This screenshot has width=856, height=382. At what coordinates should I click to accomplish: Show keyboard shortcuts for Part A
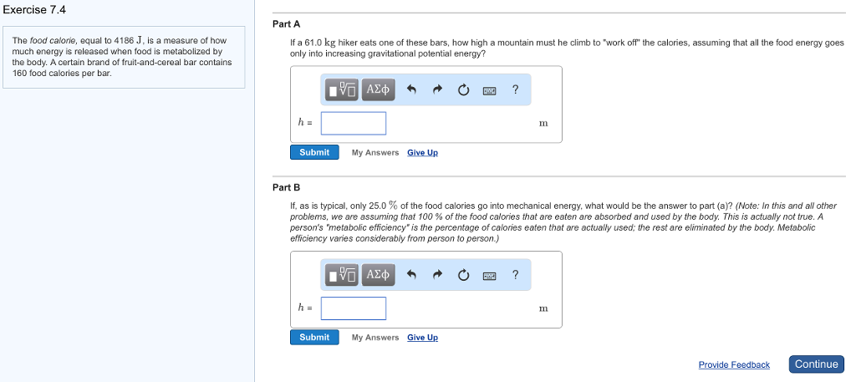[490, 90]
